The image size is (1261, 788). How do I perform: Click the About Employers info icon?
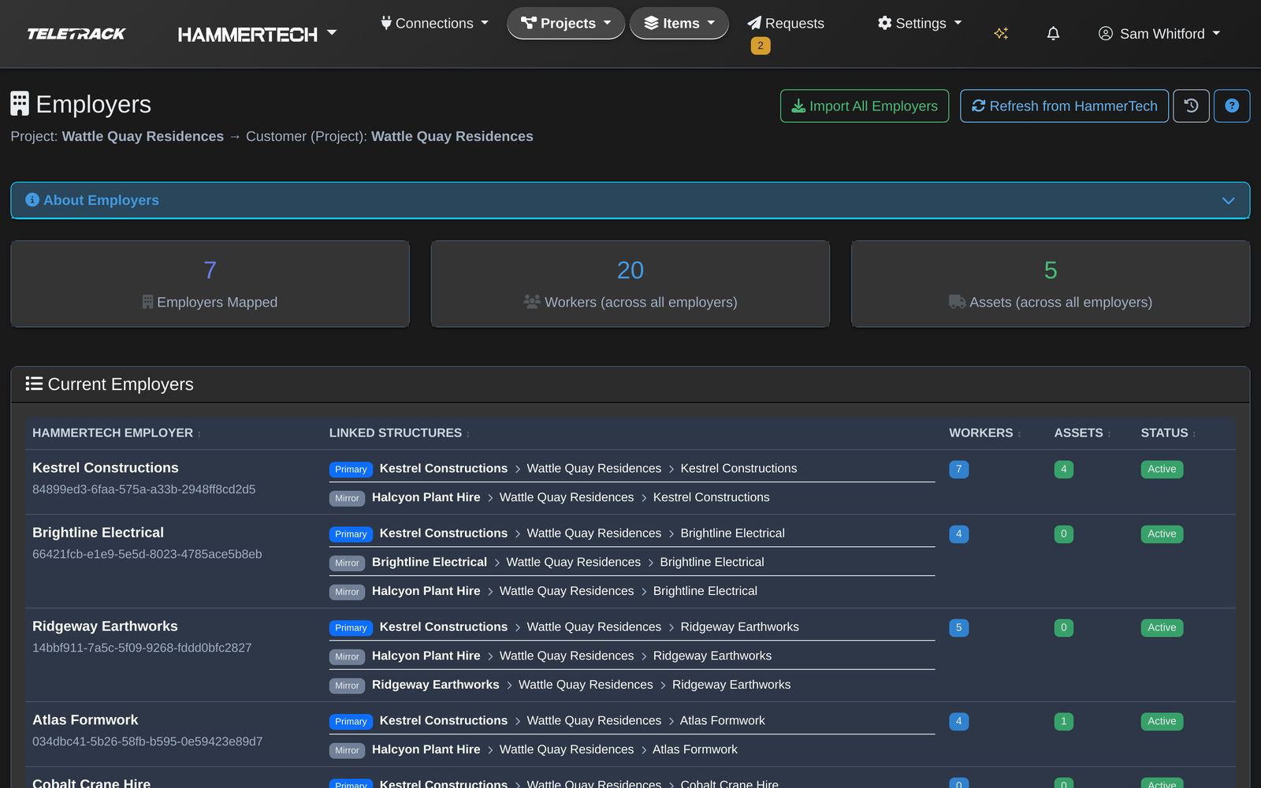(32, 200)
